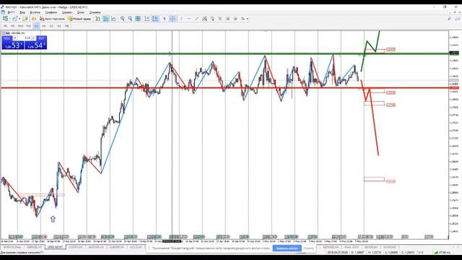462x260 pixels.
Task: Select the trendline drawing tool
Action: (196, 19)
